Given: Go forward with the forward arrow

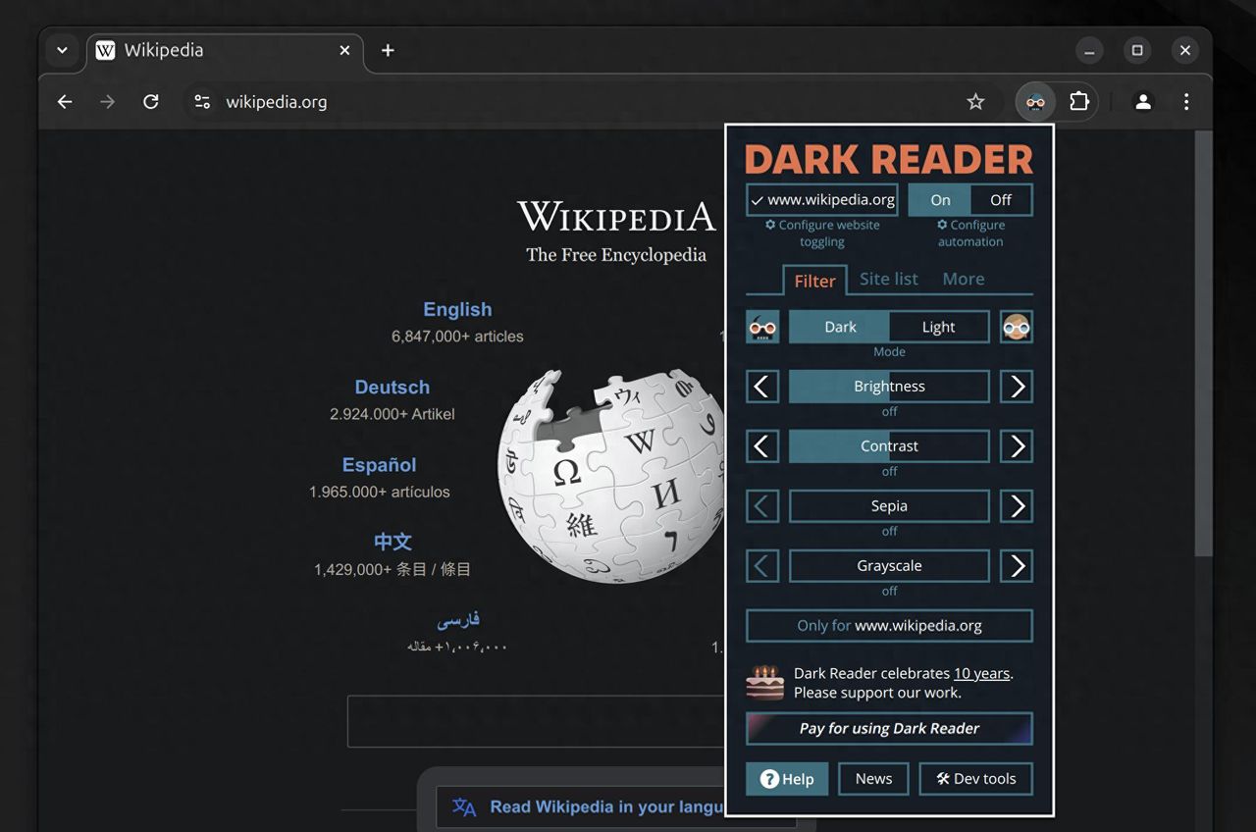Looking at the screenshot, I should click(x=108, y=102).
